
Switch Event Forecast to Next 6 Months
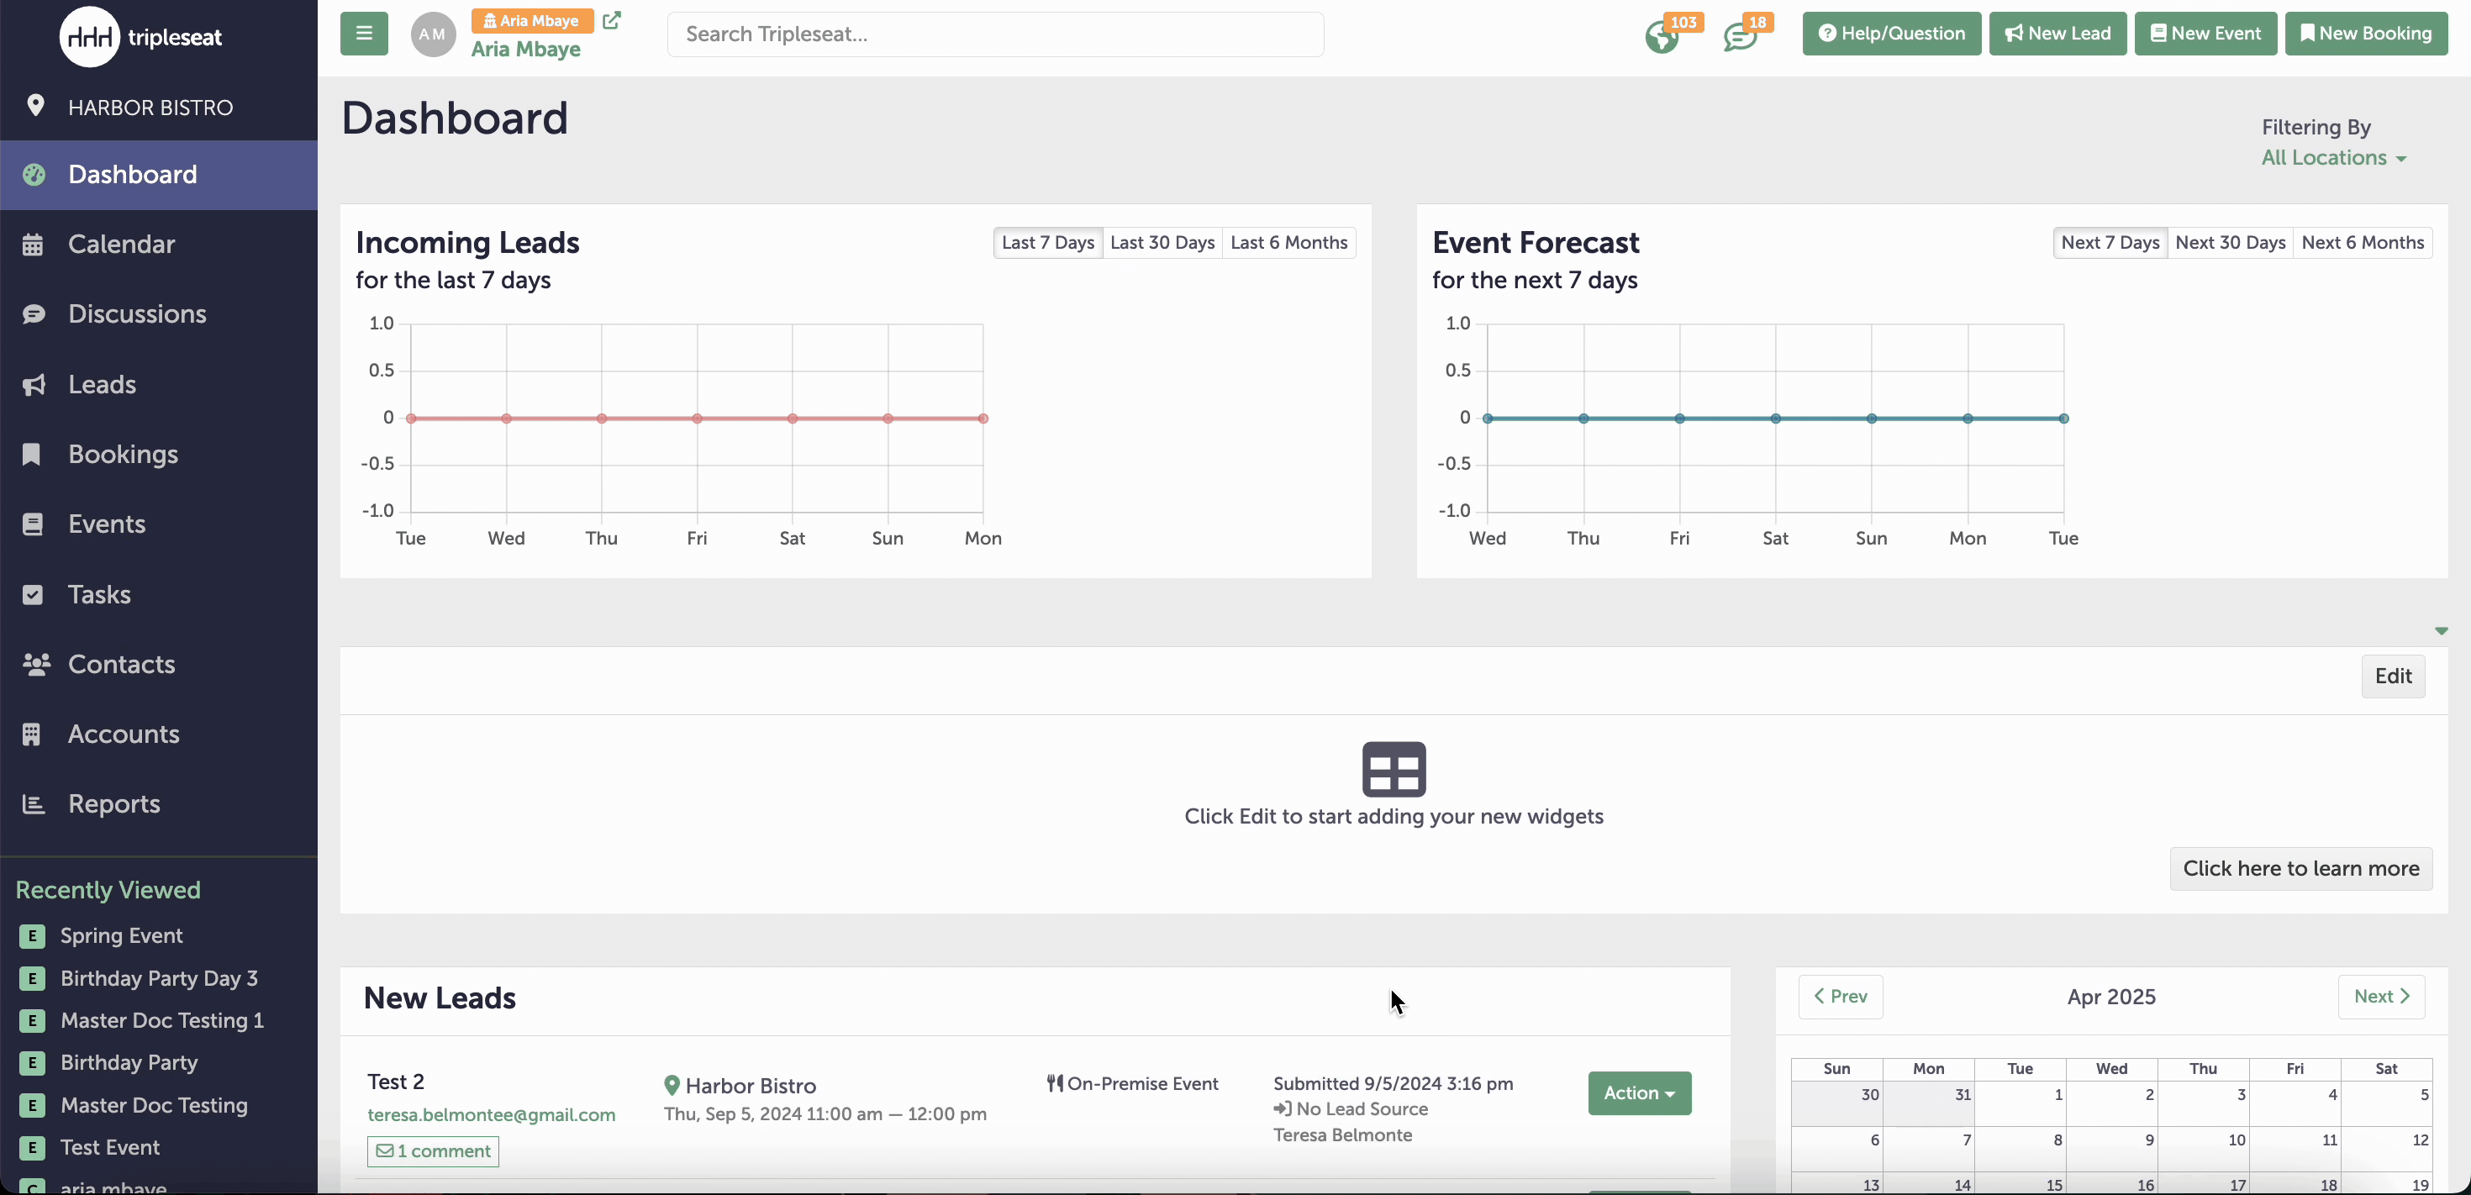(2362, 242)
